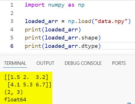Screen dimensions: 135x104
Task: Click the 'loaded_arr' variable on line 3
Action: [41, 21]
